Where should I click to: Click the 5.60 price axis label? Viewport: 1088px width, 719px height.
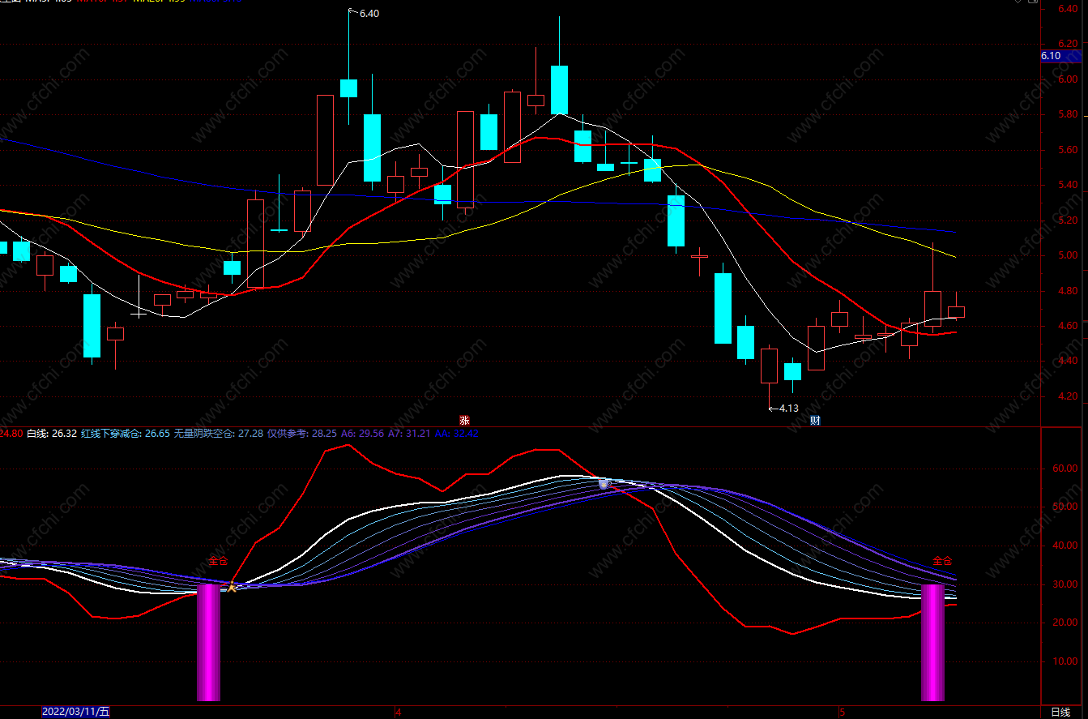click(x=1067, y=150)
